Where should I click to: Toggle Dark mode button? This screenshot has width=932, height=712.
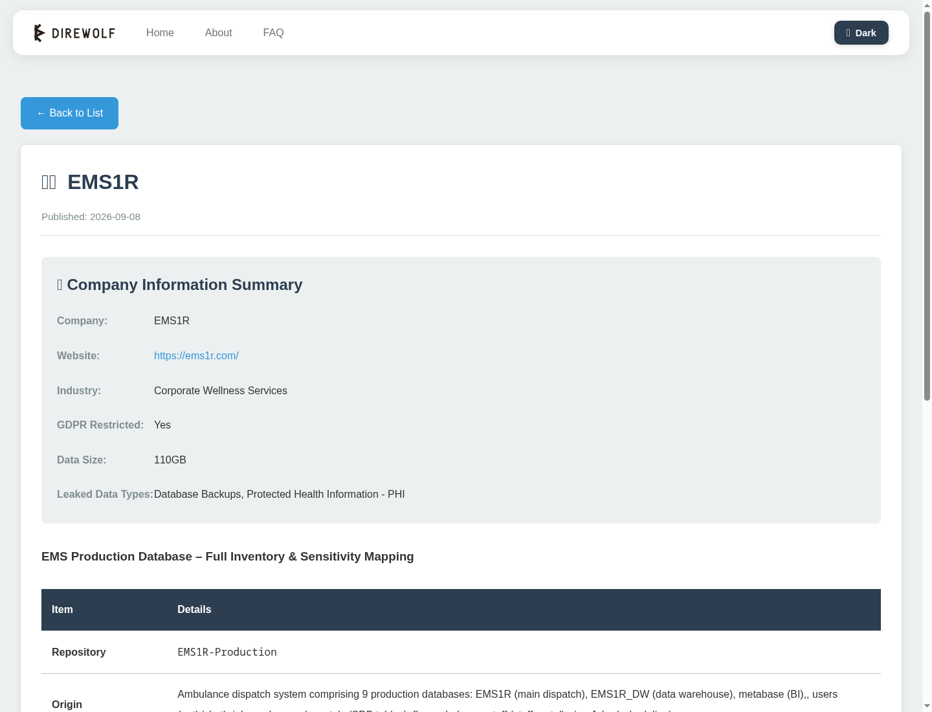(861, 33)
